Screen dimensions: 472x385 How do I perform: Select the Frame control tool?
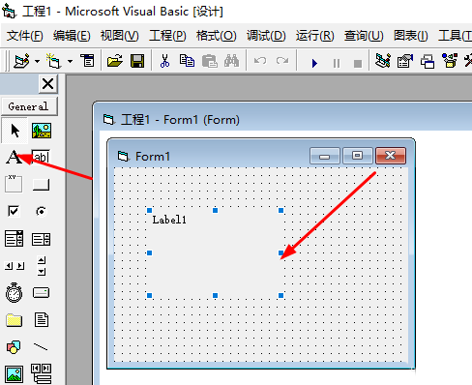point(14,184)
